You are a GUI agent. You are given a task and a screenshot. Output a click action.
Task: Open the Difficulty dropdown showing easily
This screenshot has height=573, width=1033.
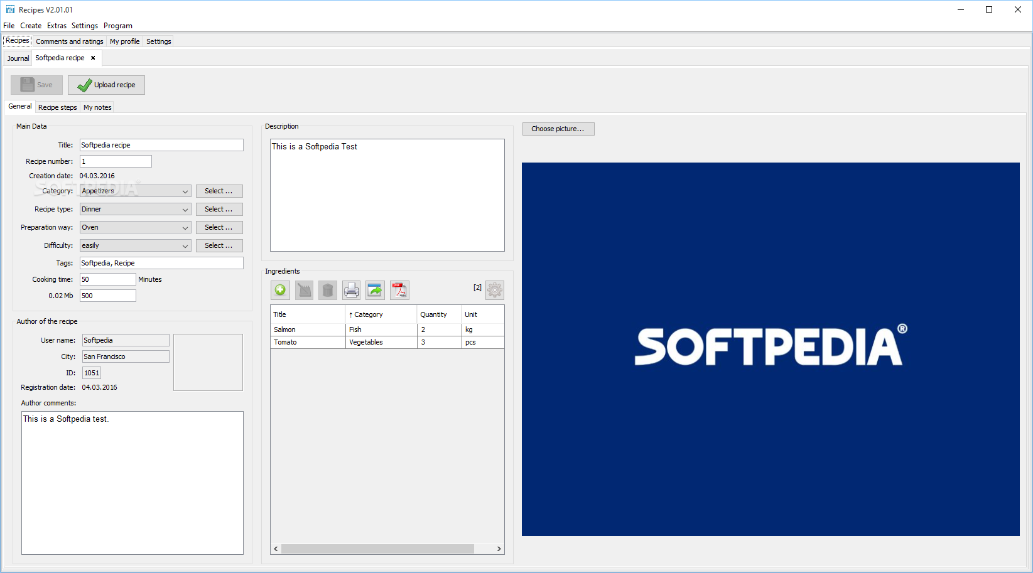pyautogui.click(x=136, y=245)
